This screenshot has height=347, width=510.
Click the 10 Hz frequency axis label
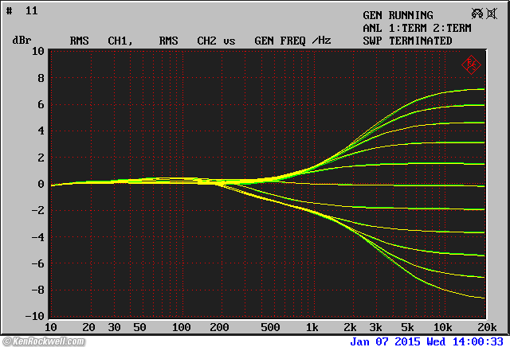tap(51, 328)
